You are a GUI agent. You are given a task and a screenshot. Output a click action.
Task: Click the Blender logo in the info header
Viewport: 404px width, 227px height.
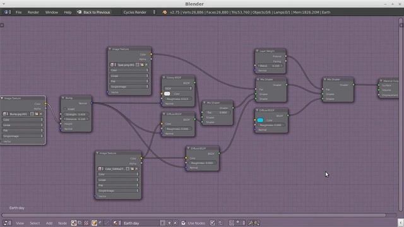pos(164,12)
